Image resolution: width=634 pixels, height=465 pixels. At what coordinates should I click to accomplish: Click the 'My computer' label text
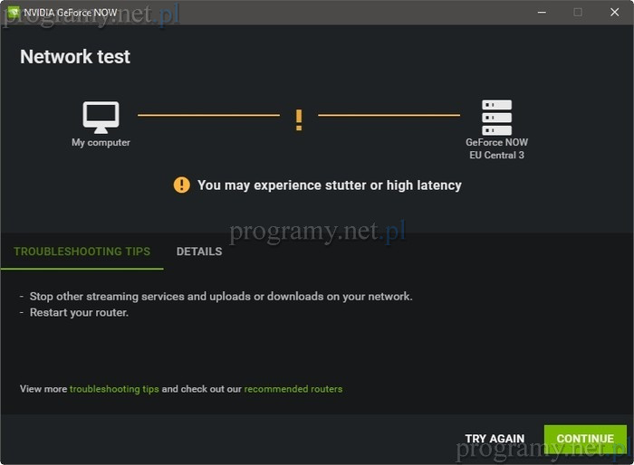point(101,143)
